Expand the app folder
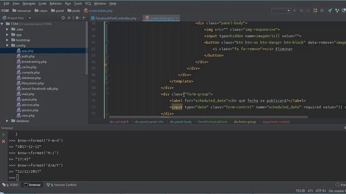Viewport: 346px width, 194px height. (7, 34)
